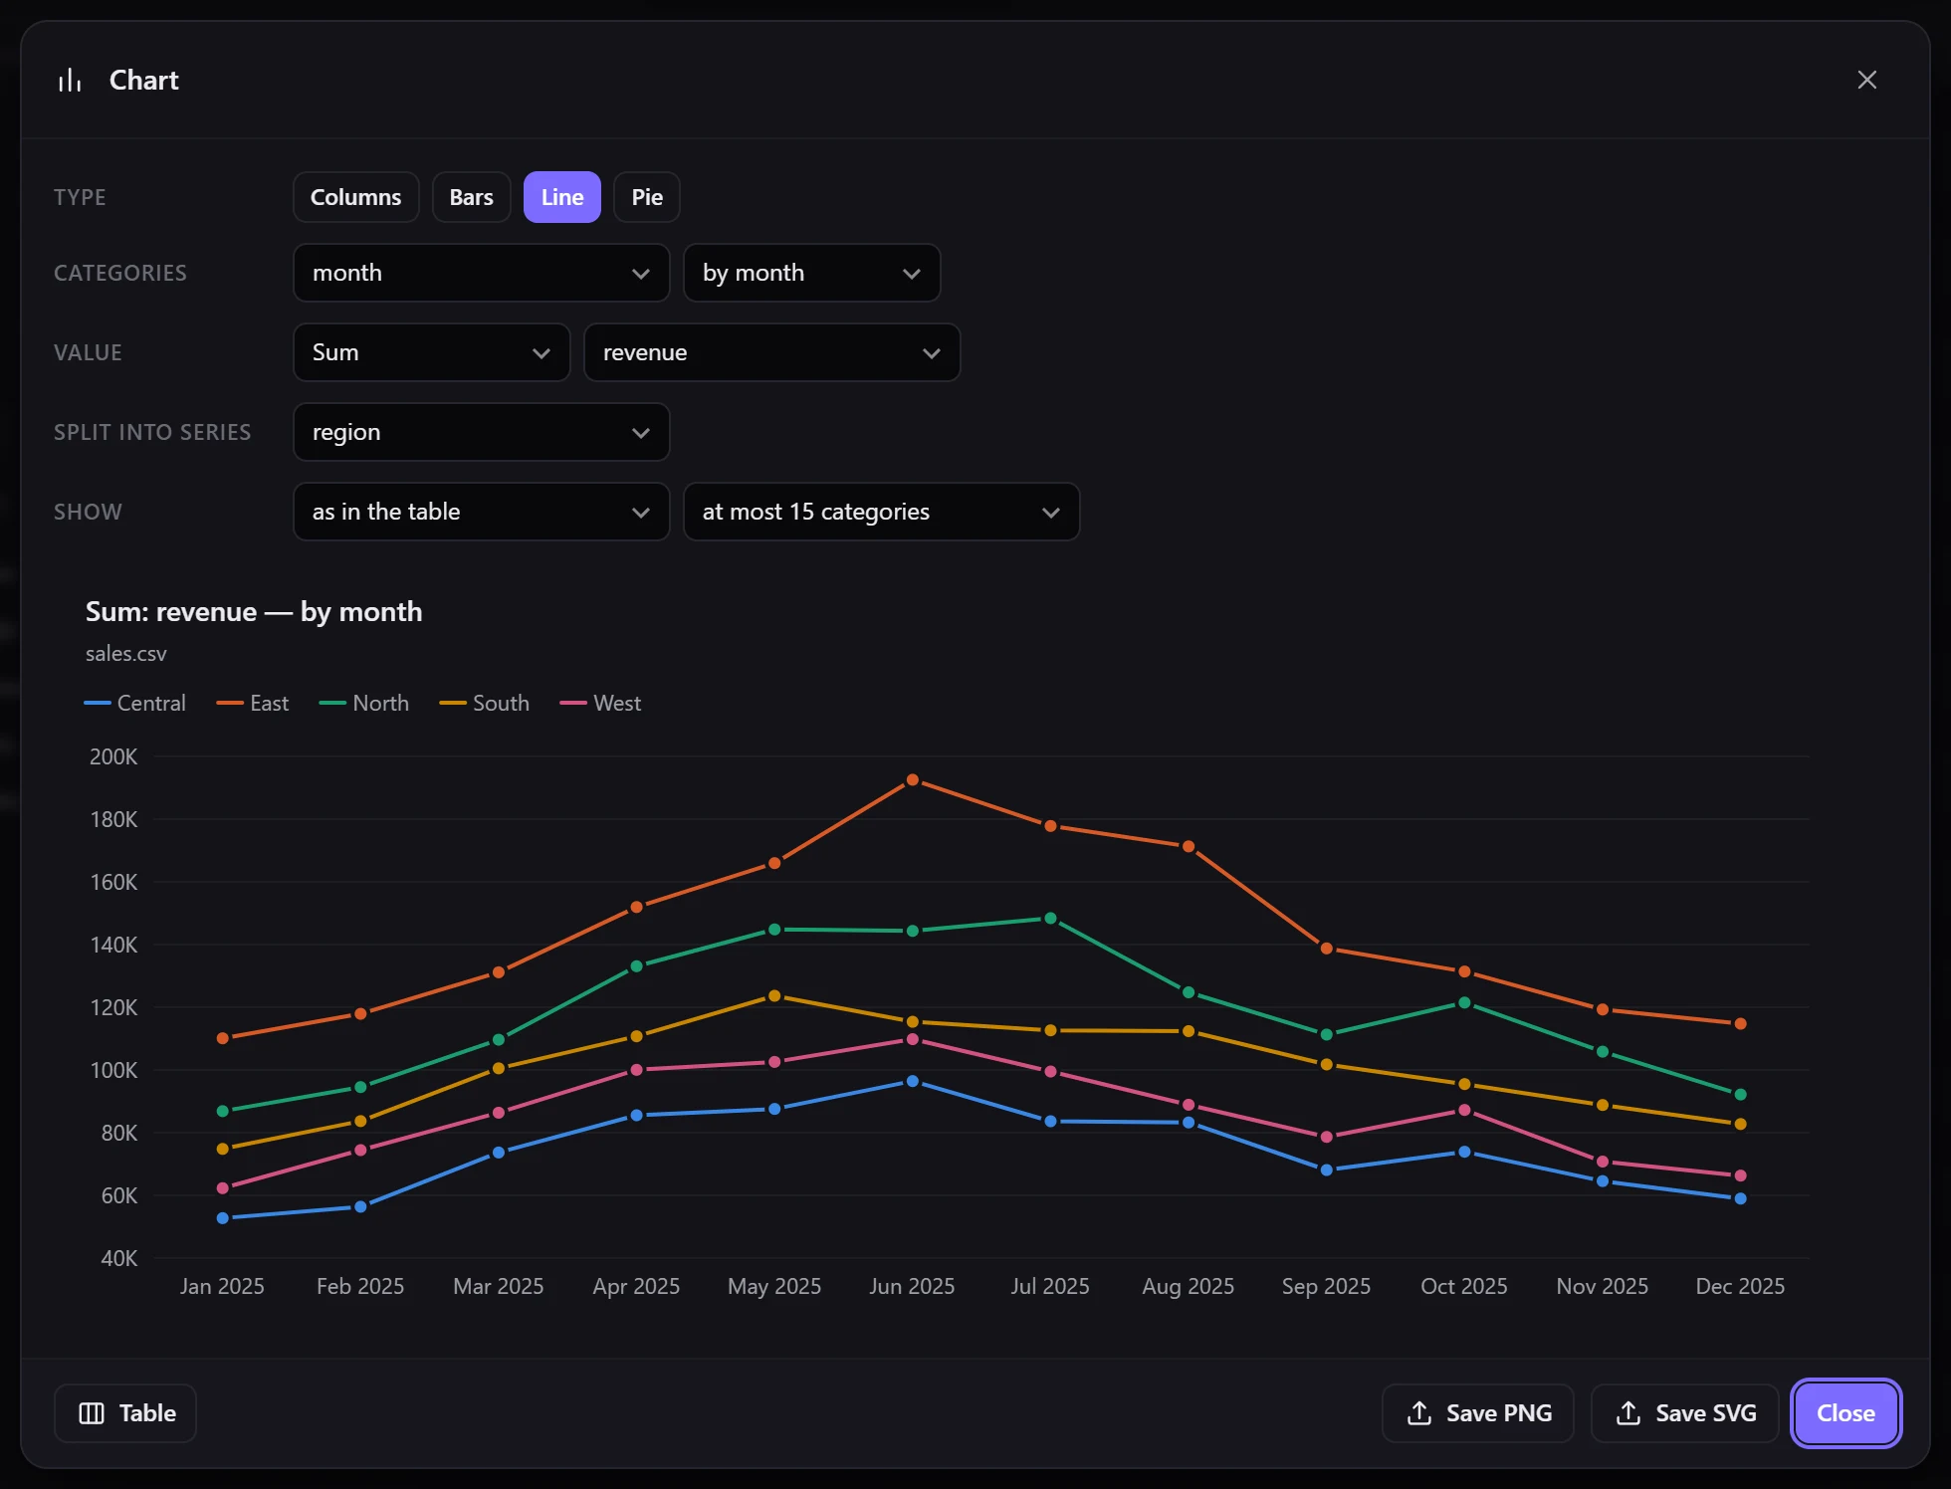The image size is (1951, 1489).
Task: Click the Central data point at Jan 2025
Action: 223,1218
